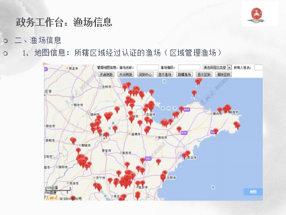Click the red logo in the slide corner
The width and height of the screenshot is (286, 215).
[256, 15]
